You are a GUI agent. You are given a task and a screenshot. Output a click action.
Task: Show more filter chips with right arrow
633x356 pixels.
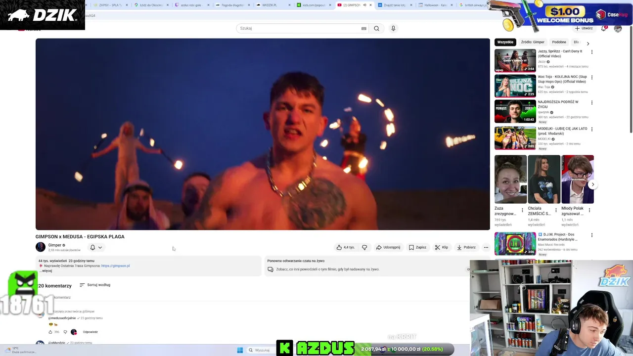pos(588,44)
